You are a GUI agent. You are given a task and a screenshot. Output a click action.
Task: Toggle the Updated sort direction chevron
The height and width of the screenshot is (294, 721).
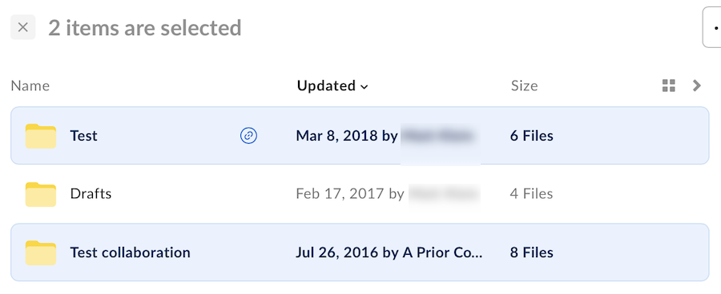(x=365, y=87)
